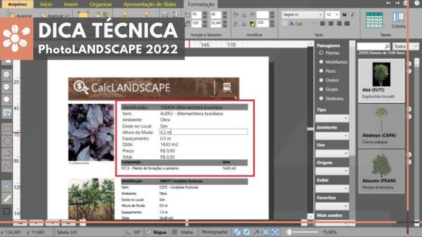The image size is (422, 237).
Task: Select the picture zoom-area tool in left toolbar
Action: click(7, 112)
